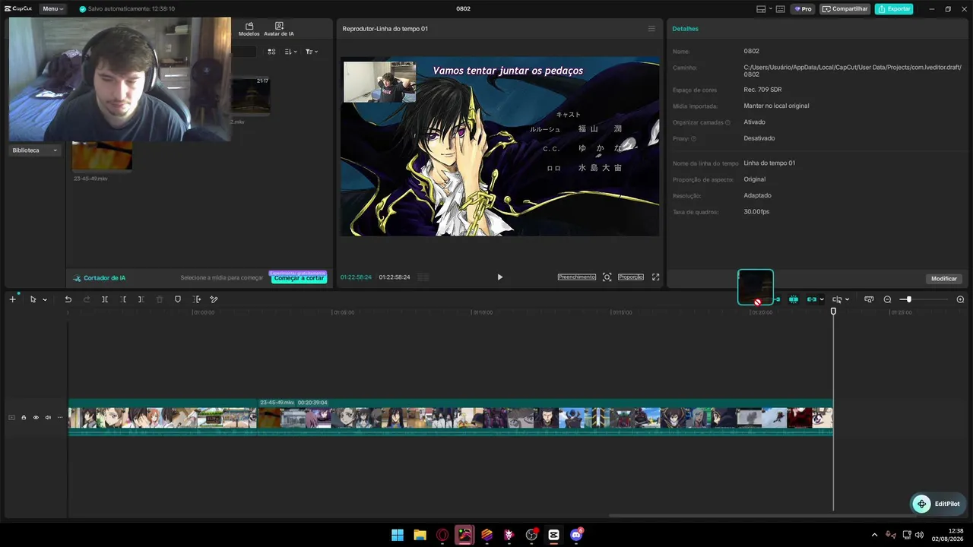Click the timeline zoom slider handle

(908, 299)
